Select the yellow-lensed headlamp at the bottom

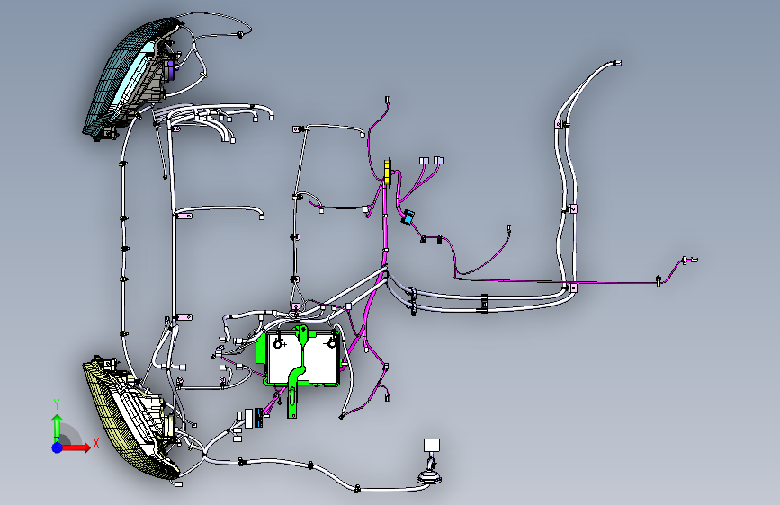click(x=130, y=418)
